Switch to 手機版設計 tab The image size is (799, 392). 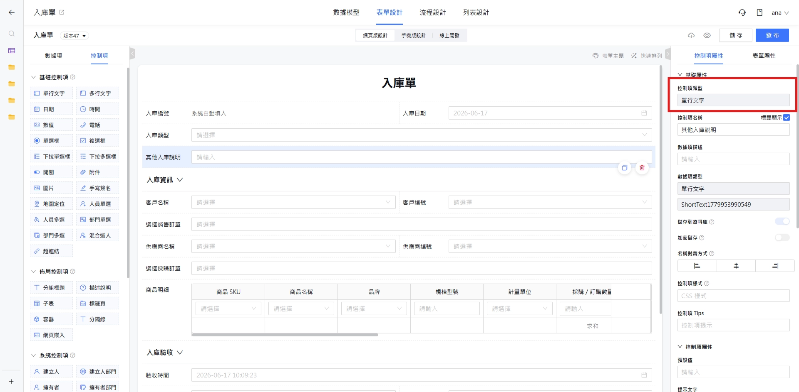[414, 36]
